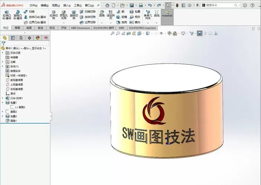The image size is (261, 185).
Task: Click the feature tree filter field
Action: point(25,43)
